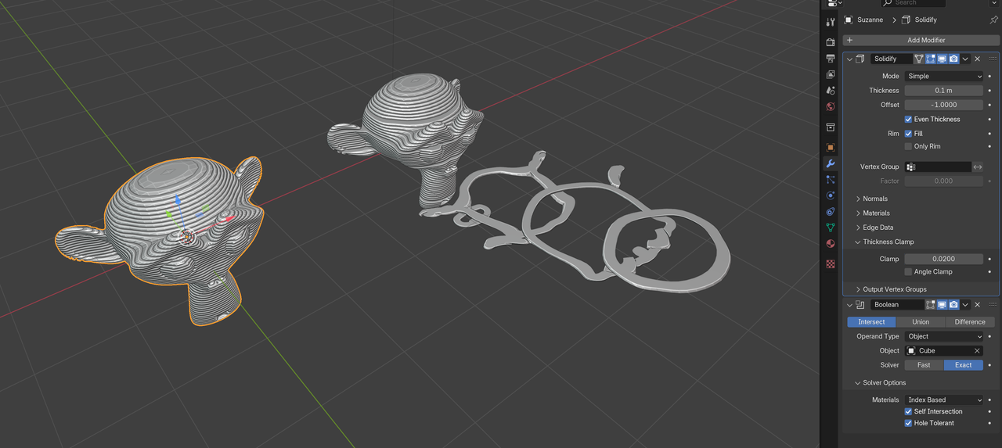
Task: Select the Modifiers wrench tab
Action: pyautogui.click(x=831, y=163)
